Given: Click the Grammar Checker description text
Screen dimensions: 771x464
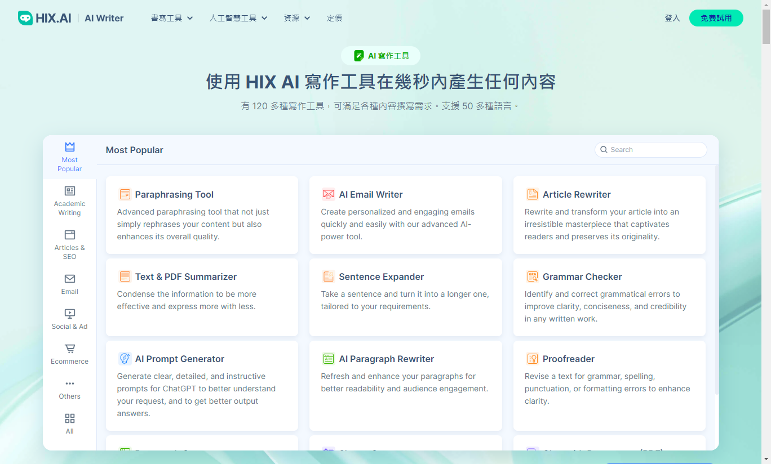Looking at the screenshot, I should 606,306.
